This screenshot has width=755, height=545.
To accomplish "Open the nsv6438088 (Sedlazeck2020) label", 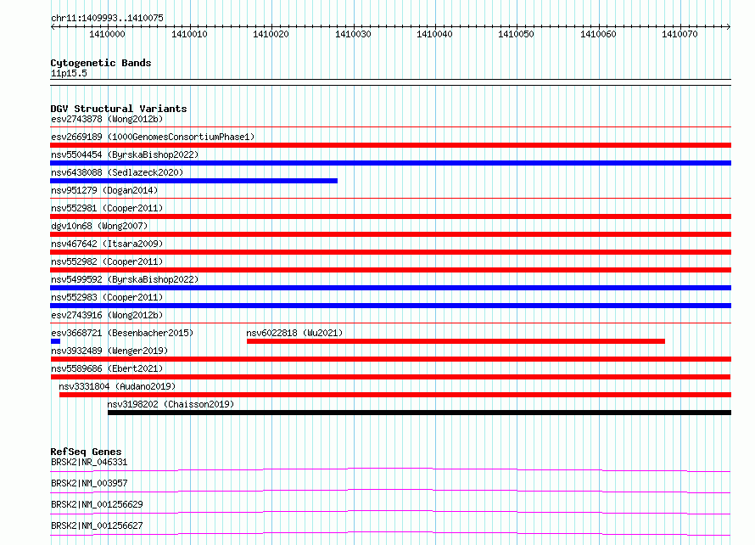I will click(117, 172).
